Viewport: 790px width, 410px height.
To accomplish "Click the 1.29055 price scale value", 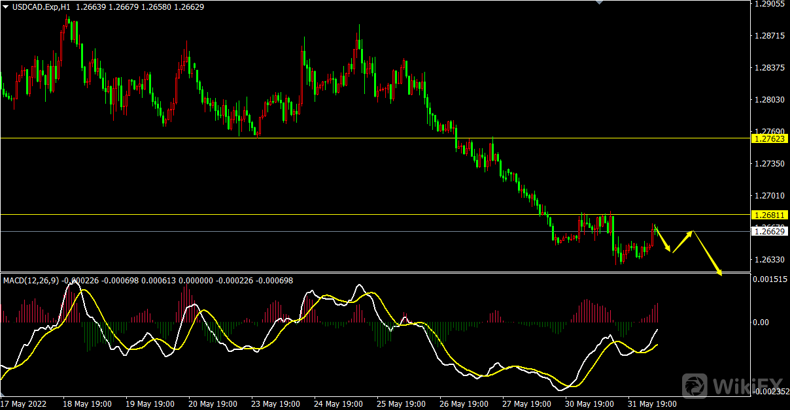I will (x=769, y=4).
